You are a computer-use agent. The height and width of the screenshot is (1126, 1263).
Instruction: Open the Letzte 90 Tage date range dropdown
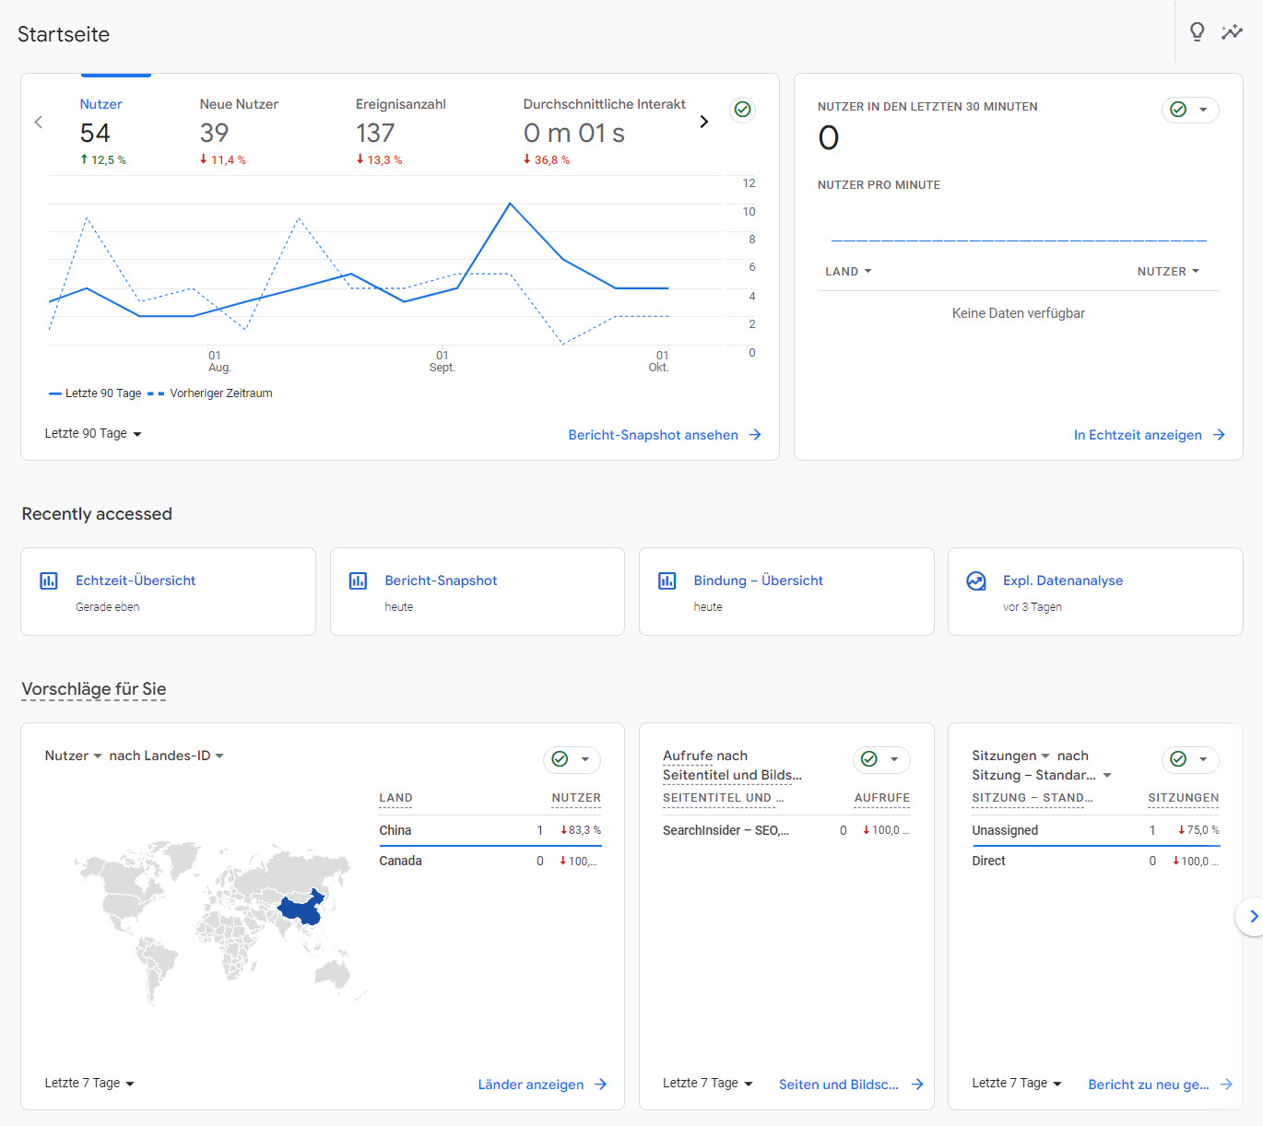point(93,433)
